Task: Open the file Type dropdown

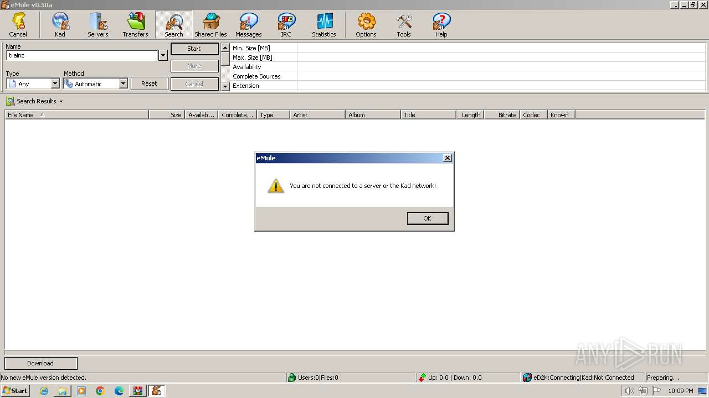Action: [x=55, y=83]
